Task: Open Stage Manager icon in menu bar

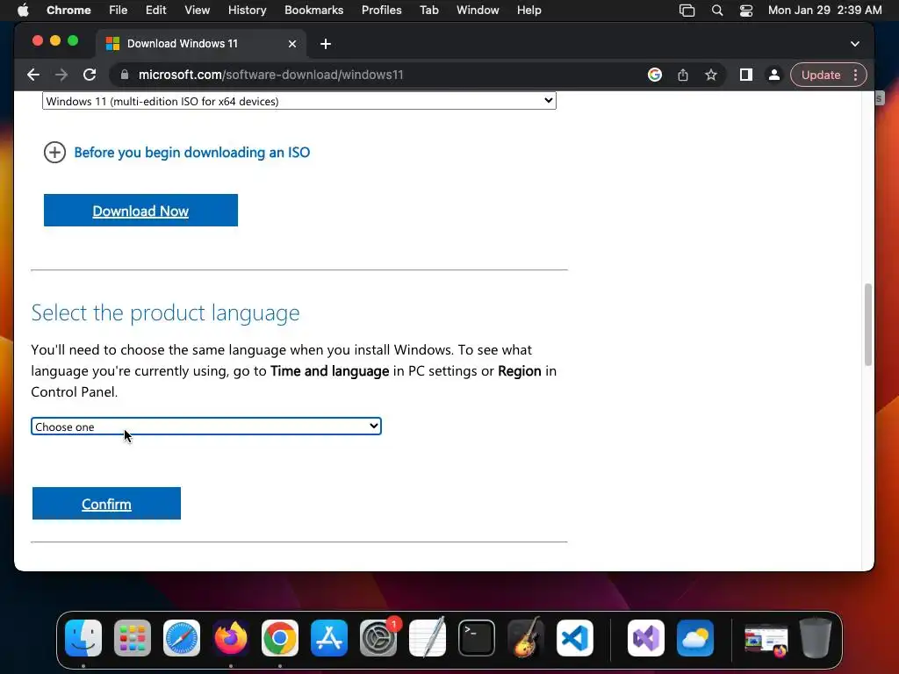Action: (x=687, y=11)
